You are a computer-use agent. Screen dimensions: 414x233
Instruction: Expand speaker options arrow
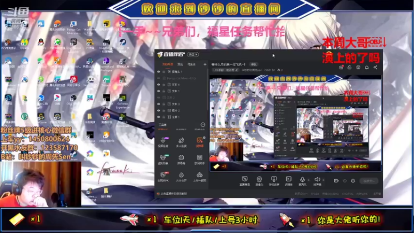point(323,180)
